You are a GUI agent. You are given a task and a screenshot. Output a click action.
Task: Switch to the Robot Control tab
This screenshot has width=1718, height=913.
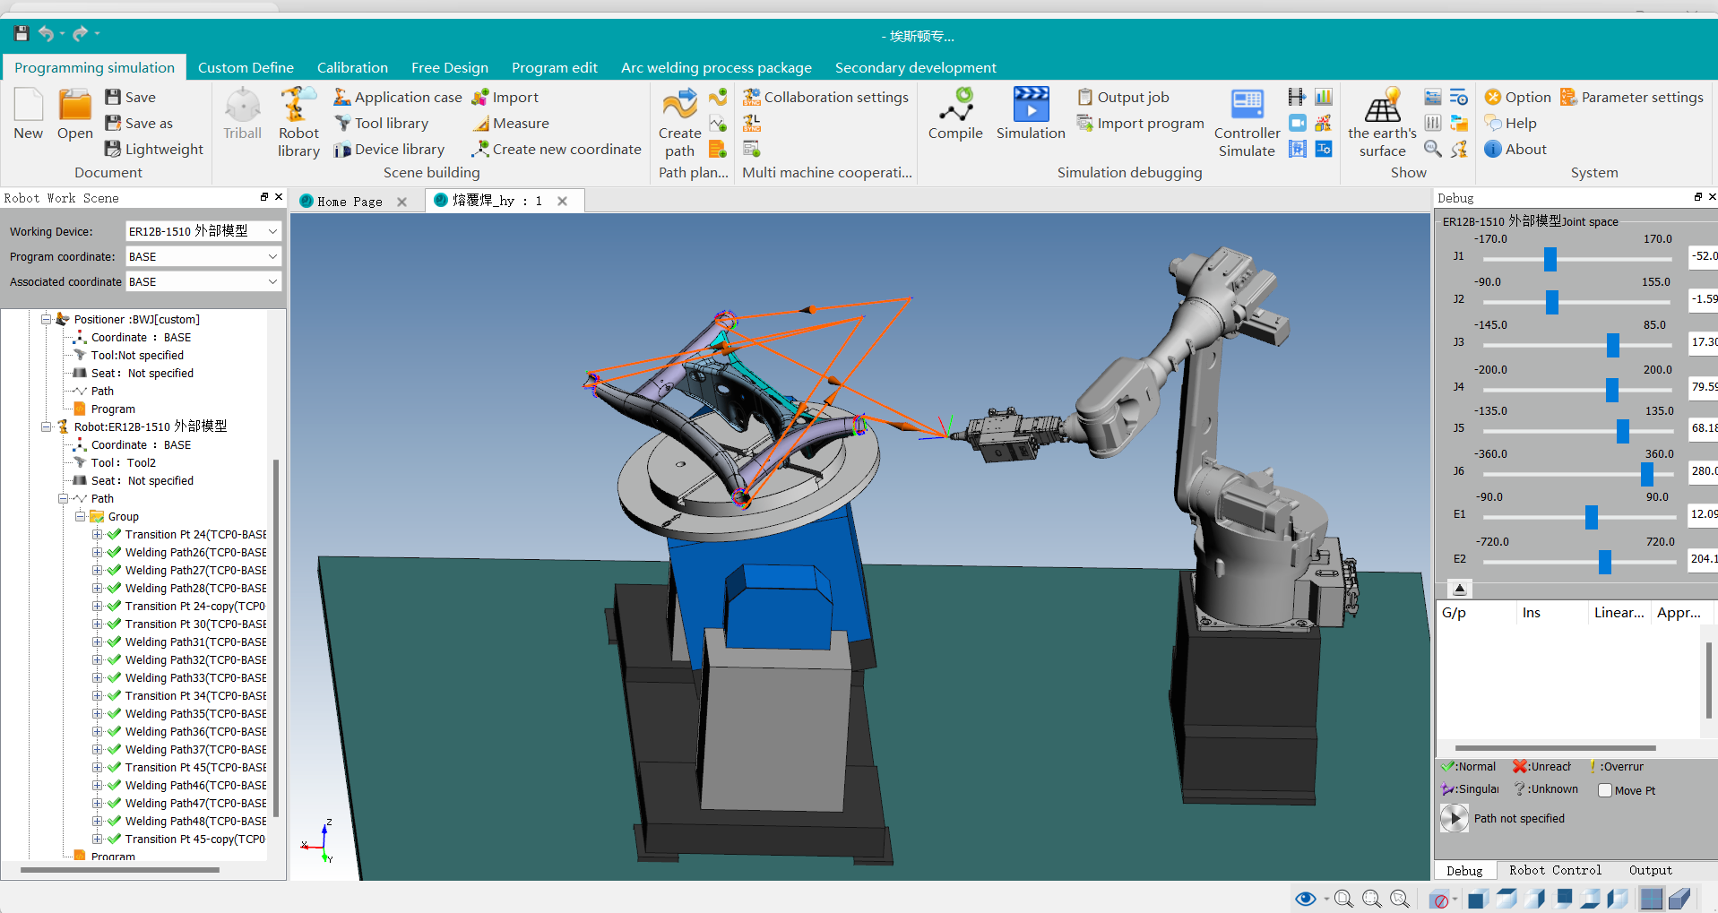click(1554, 870)
